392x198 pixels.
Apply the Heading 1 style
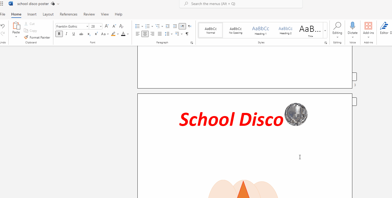click(x=260, y=30)
